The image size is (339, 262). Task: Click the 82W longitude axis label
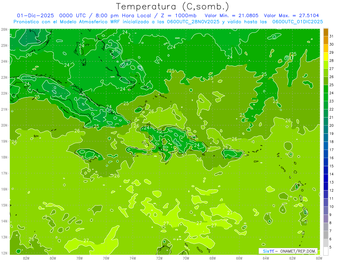(26, 258)
